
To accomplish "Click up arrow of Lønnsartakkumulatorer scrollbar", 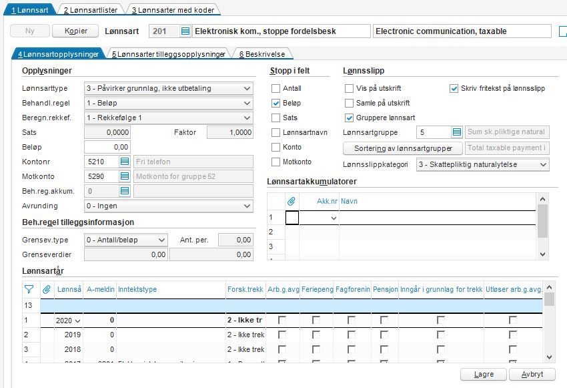I will (542, 199).
